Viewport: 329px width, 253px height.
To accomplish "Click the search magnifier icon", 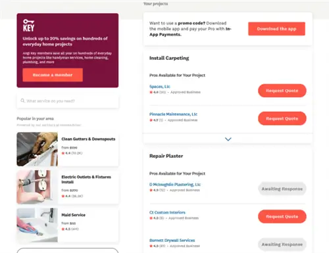I will tap(22, 101).
